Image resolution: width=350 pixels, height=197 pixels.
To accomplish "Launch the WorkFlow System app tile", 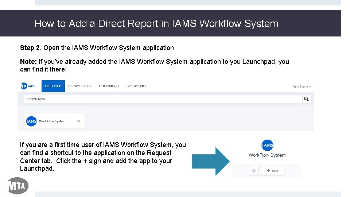I will [48, 121].
